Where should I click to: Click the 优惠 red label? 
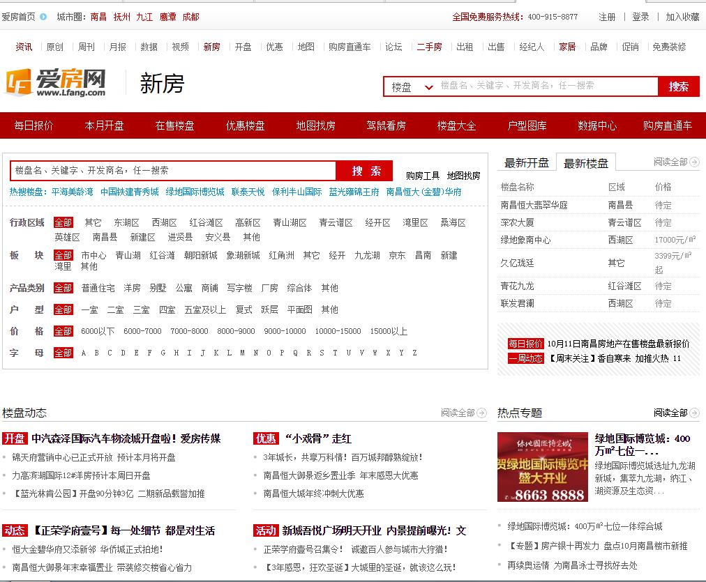point(266,438)
